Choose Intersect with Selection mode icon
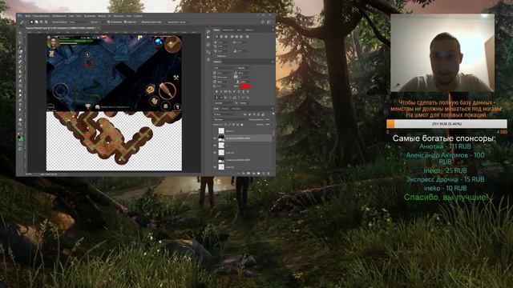This screenshot has height=288, width=513. pos(46,22)
